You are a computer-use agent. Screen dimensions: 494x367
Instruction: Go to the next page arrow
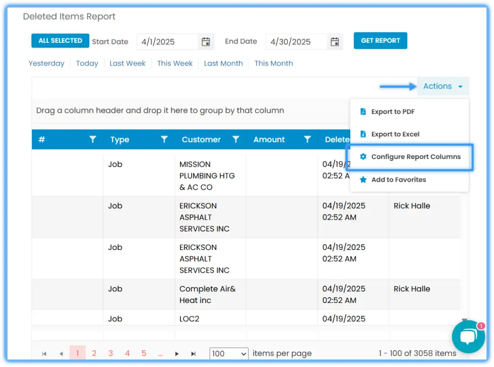177,354
